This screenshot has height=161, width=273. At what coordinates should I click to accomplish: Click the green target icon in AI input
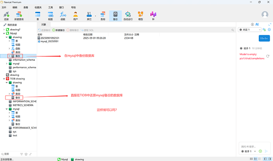pos(260,151)
